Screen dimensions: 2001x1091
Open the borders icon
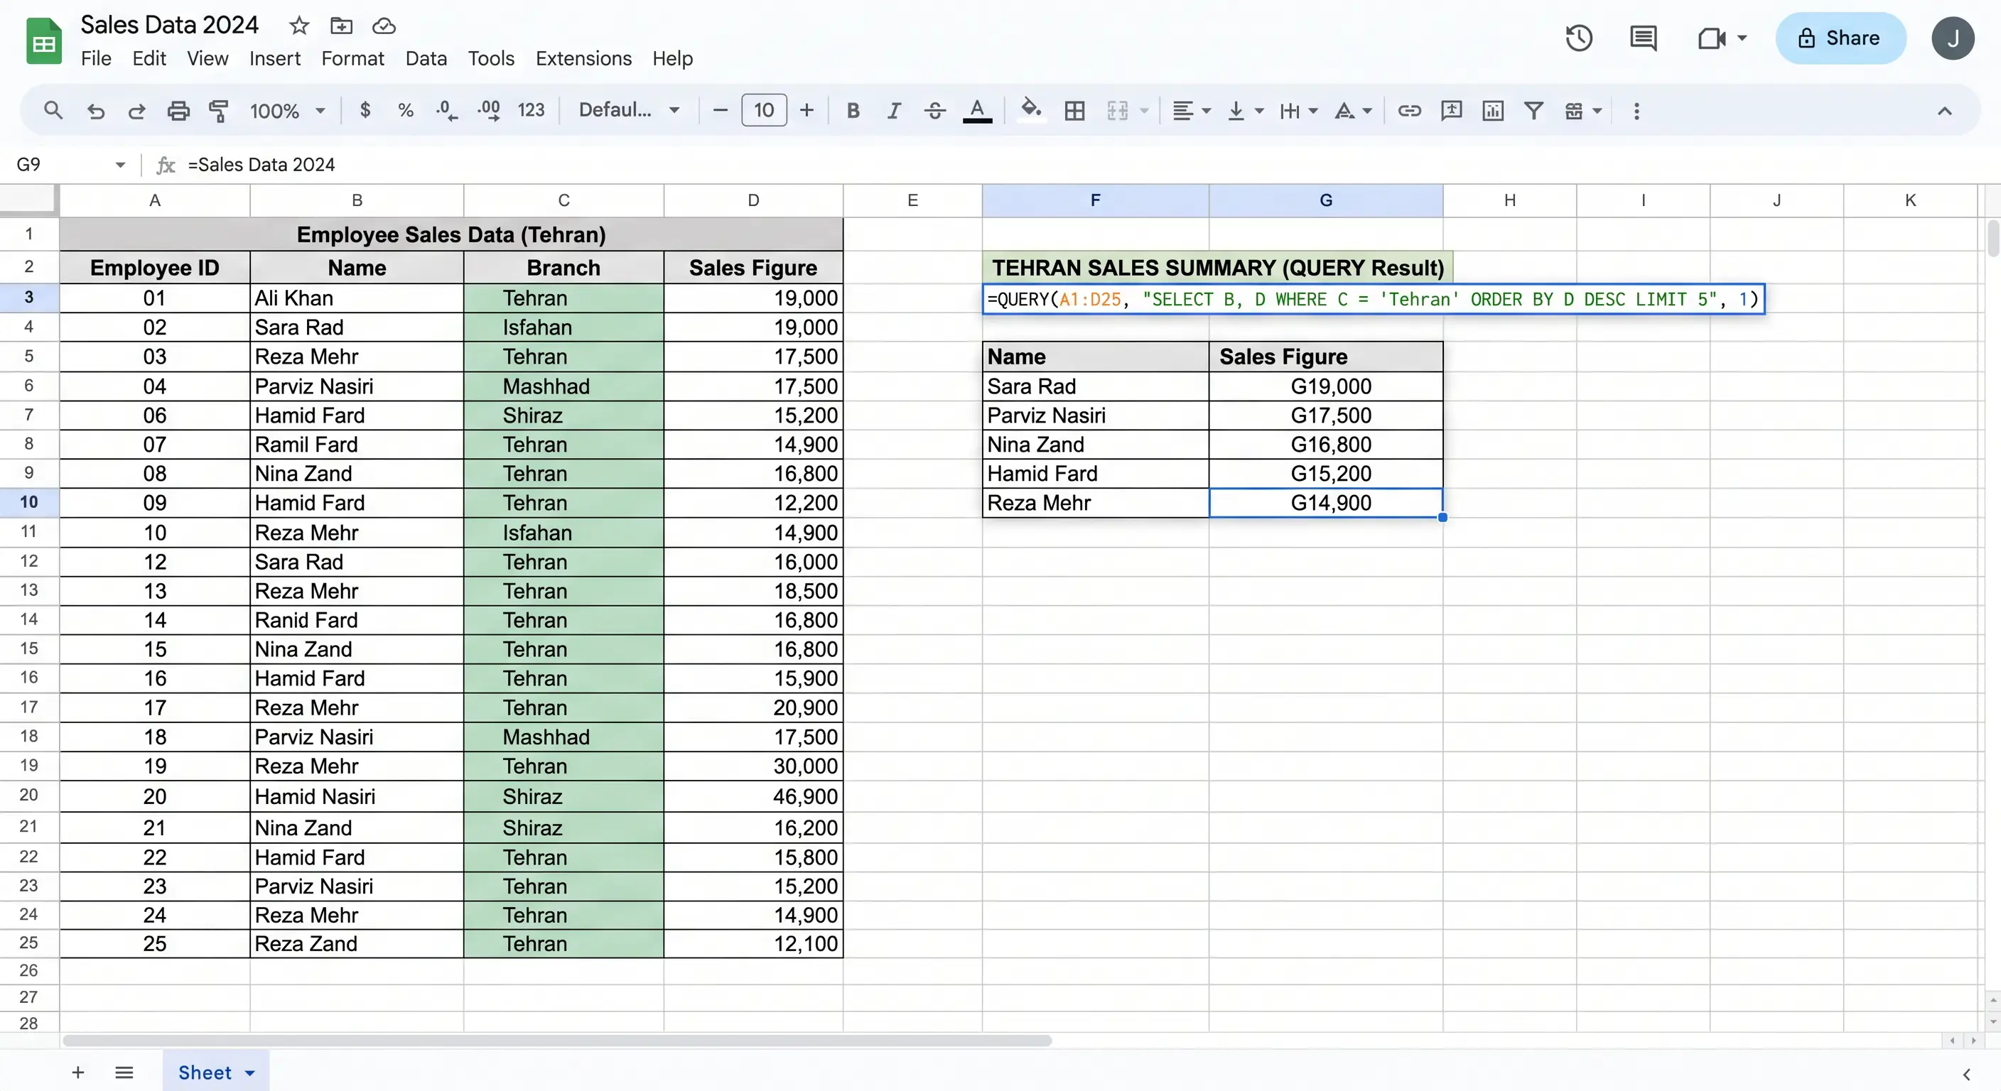point(1074,110)
